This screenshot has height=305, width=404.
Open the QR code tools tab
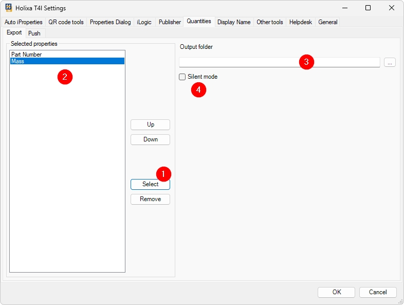[66, 22]
